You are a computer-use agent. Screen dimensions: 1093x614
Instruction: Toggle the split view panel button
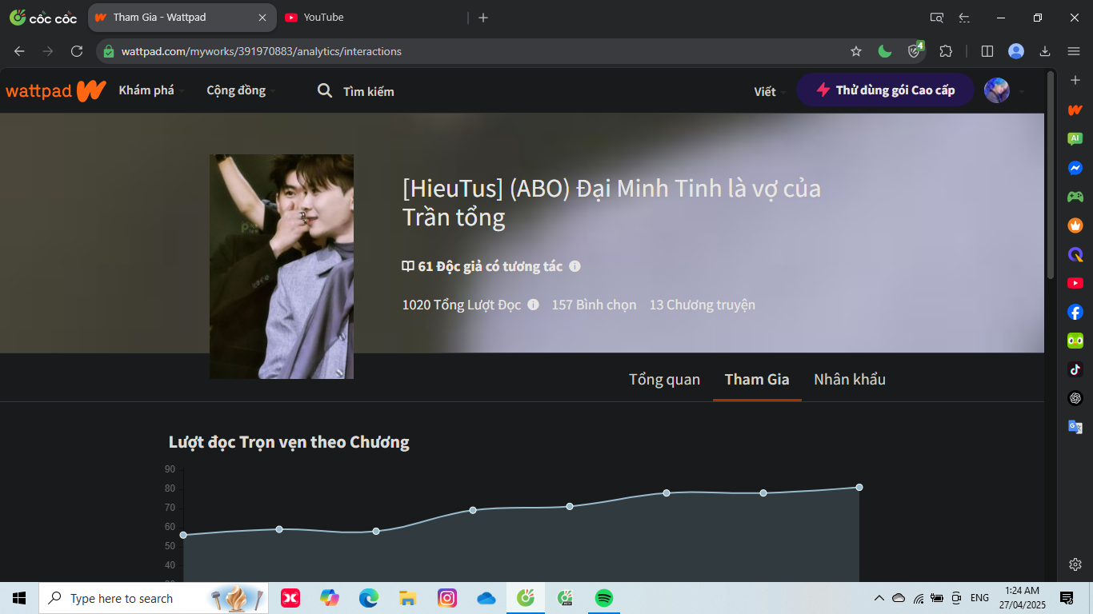tap(987, 51)
